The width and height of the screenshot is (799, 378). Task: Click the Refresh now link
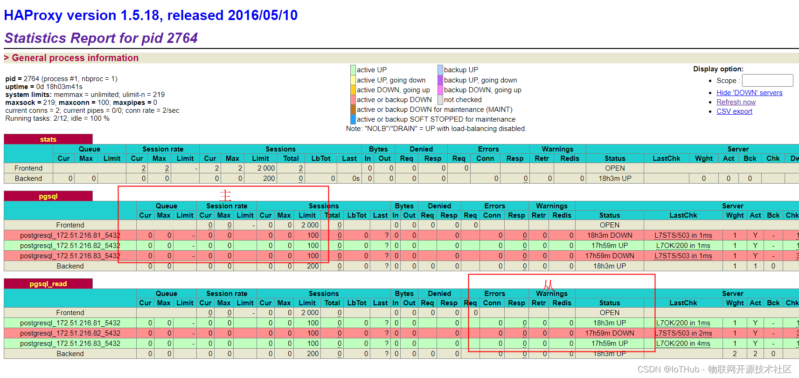click(736, 102)
